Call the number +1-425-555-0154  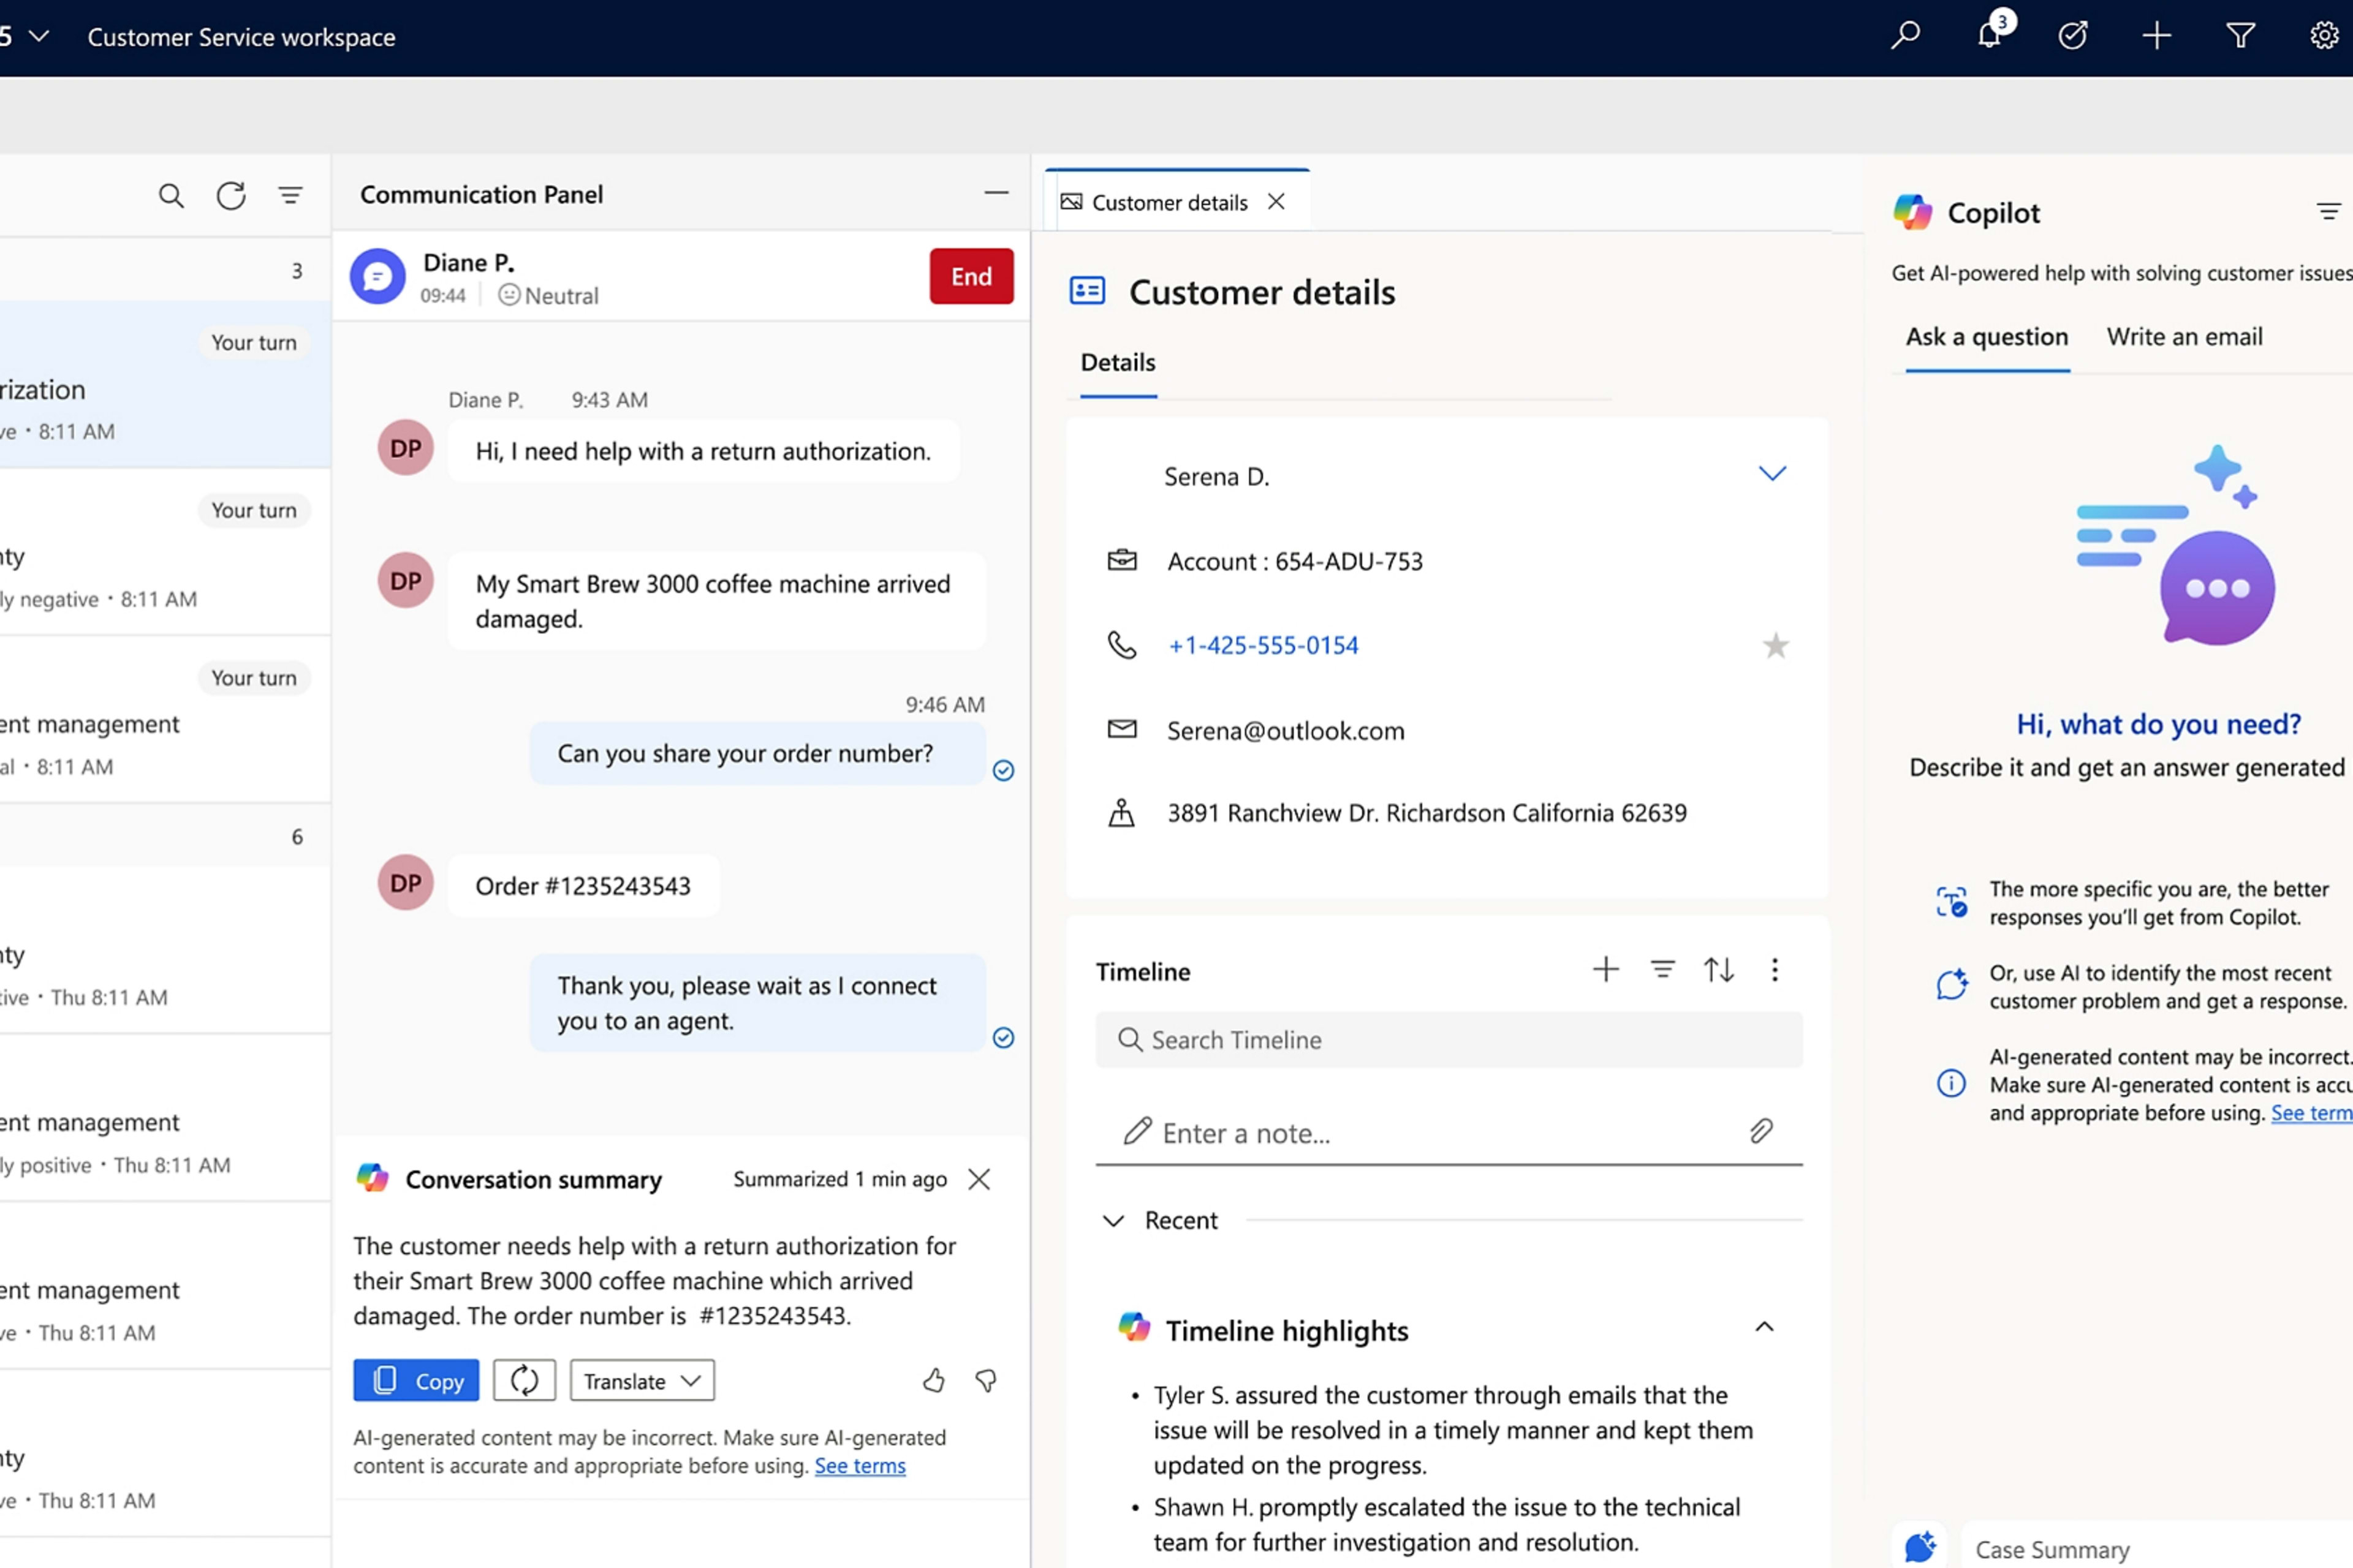tap(1264, 646)
